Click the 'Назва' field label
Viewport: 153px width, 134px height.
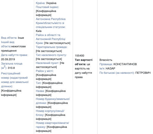coord(40,91)
